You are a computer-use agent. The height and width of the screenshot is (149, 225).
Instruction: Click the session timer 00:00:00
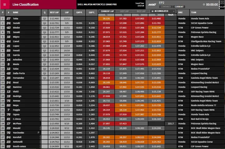click(212, 5)
